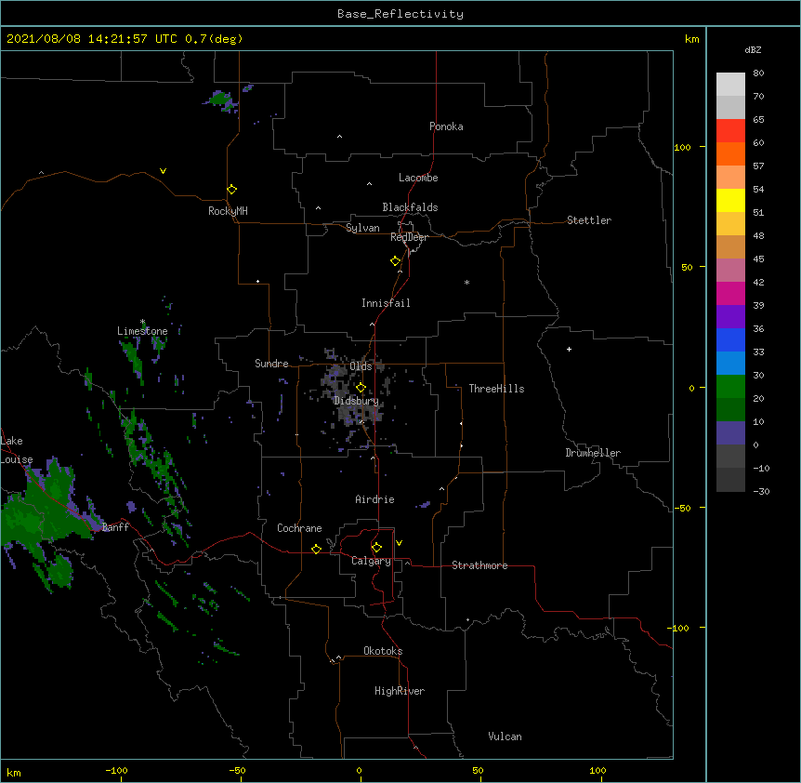The height and width of the screenshot is (783, 801).
Task: Select the red swatch in dBZ legend
Action: pos(730,130)
